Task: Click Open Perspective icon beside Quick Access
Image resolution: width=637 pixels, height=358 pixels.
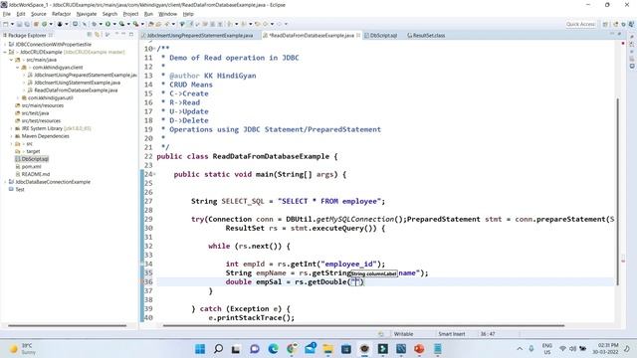Action: pyautogui.click(x=605, y=24)
